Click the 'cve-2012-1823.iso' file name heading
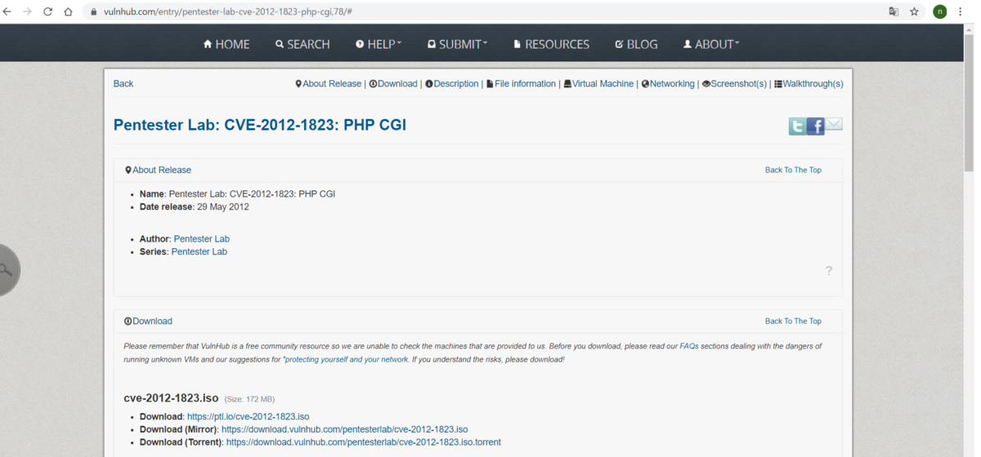981x457 pixels. pos(171,398)
